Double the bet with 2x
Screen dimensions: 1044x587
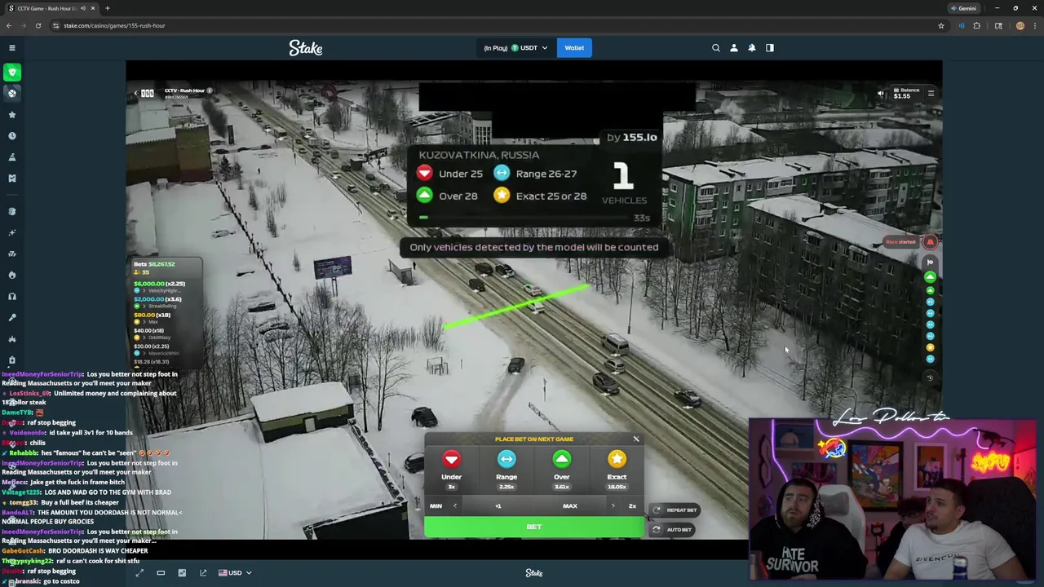pos(632,506)
